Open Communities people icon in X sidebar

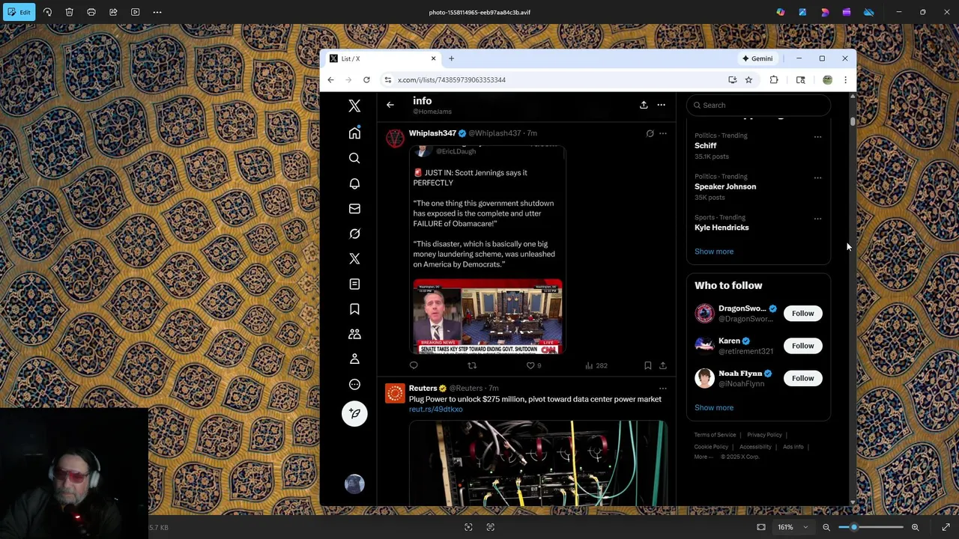tap(354, 334)
